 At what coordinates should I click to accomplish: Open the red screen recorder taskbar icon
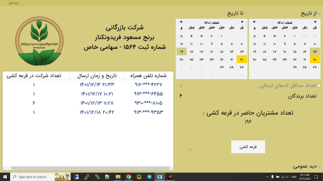click(170, 176)
